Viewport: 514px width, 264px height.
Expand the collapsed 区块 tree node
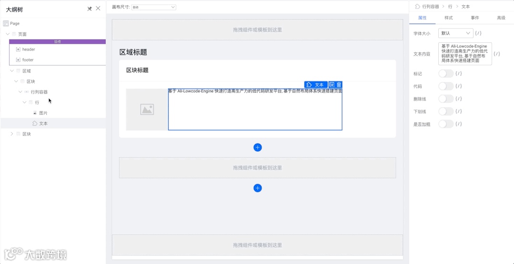pyautogui.click(x=12, y=134)
